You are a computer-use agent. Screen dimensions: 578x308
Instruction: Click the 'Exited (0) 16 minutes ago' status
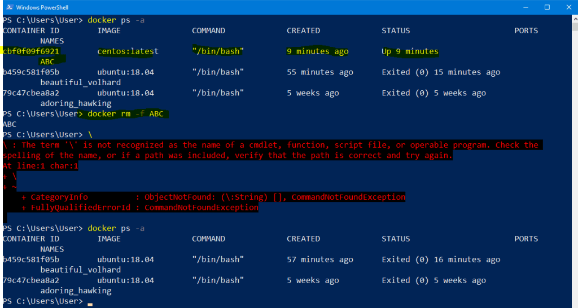[441, 259]
